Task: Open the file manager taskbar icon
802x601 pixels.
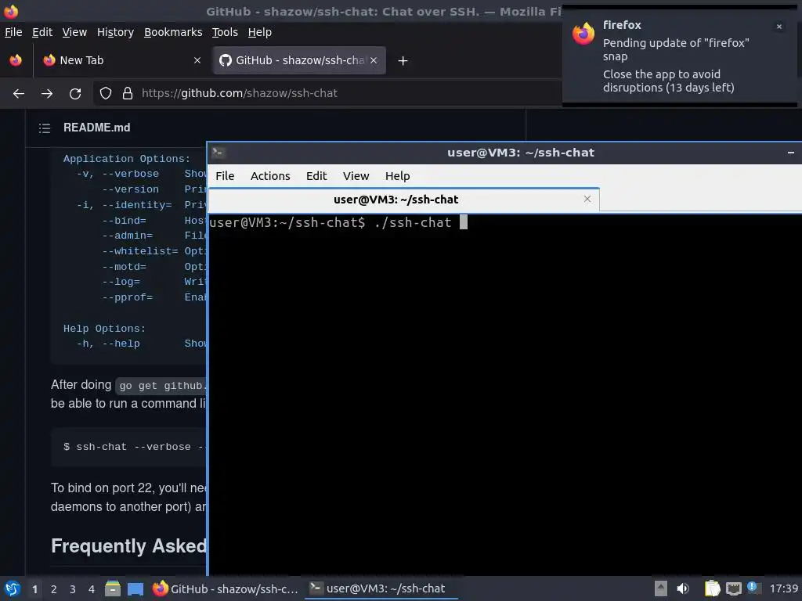Action: tap(113, 588)
